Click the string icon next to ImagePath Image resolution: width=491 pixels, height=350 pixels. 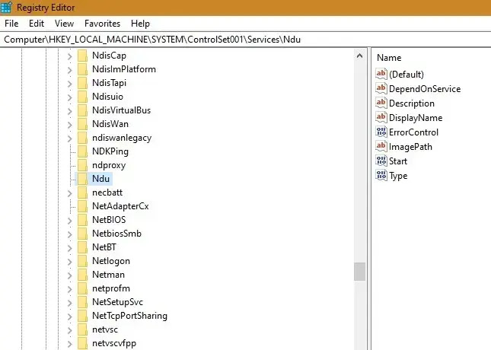(381, 147)
